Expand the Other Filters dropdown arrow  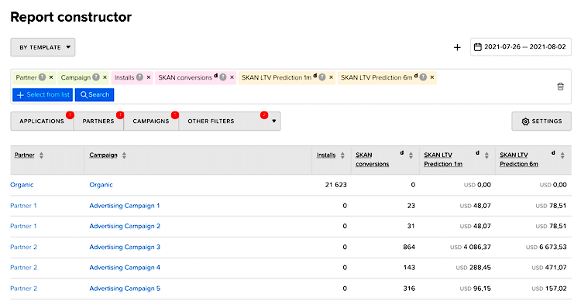[x=273, y=121]
